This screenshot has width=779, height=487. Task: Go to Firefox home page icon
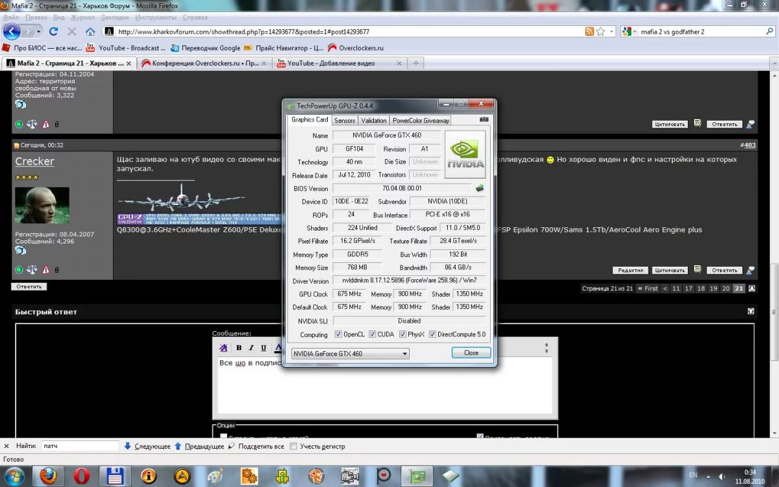(x=90, y=31)
